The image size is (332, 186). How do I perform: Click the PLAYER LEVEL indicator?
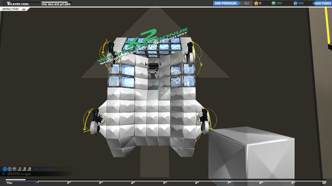click(x=18, y=4)
